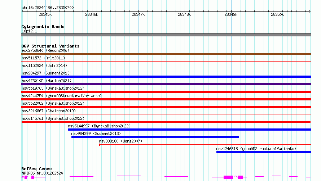Click the red start tick of nsv833180
321x181 pixels.
click(x=100, y=145)
